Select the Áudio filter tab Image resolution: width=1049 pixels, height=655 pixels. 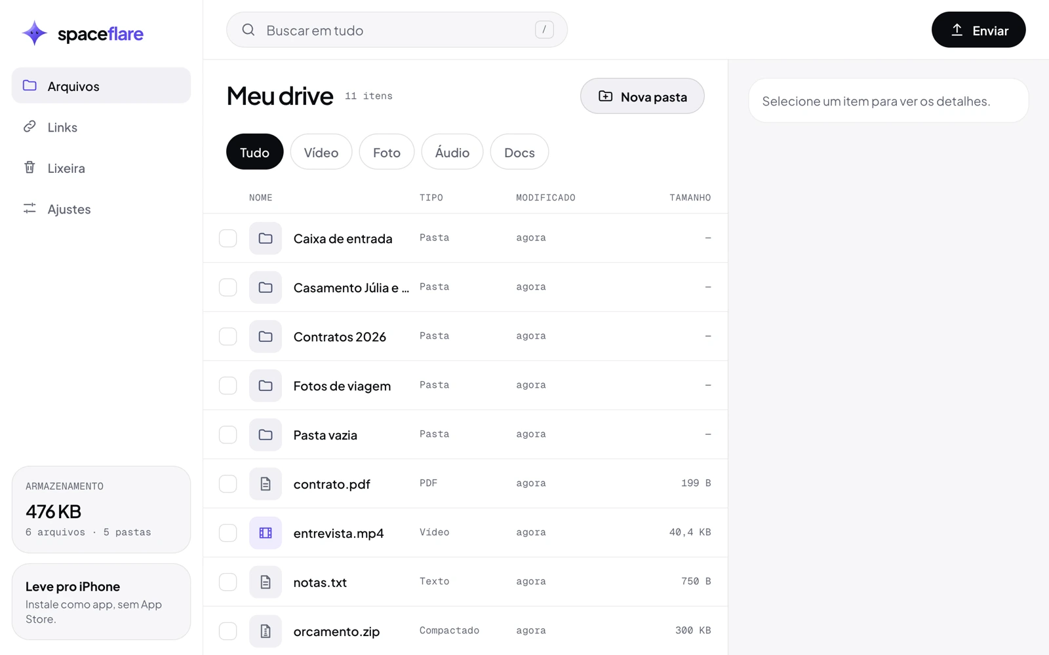click(x=452, y=152)
